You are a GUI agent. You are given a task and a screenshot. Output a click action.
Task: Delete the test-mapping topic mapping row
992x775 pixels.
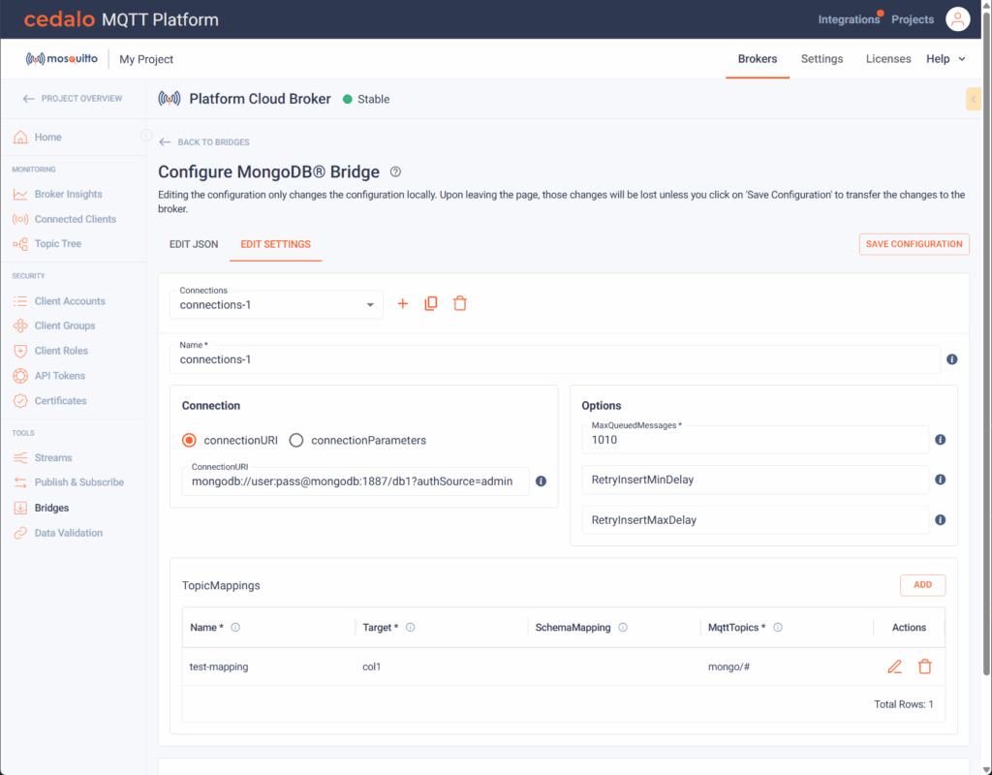click(925, 666)
